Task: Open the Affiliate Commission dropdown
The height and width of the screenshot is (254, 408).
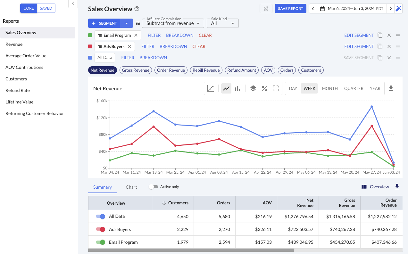Action: [173, 23]
